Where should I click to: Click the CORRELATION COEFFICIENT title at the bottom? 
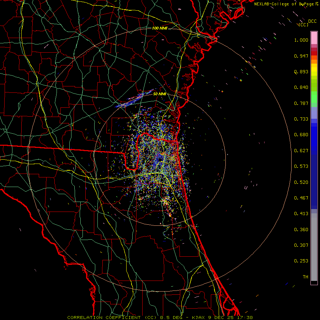(x=104, y=318)
